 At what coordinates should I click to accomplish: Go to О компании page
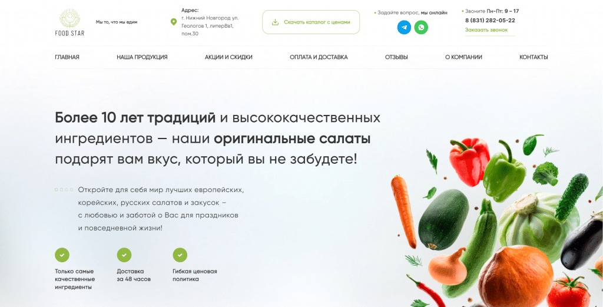[x=463, y=57]
